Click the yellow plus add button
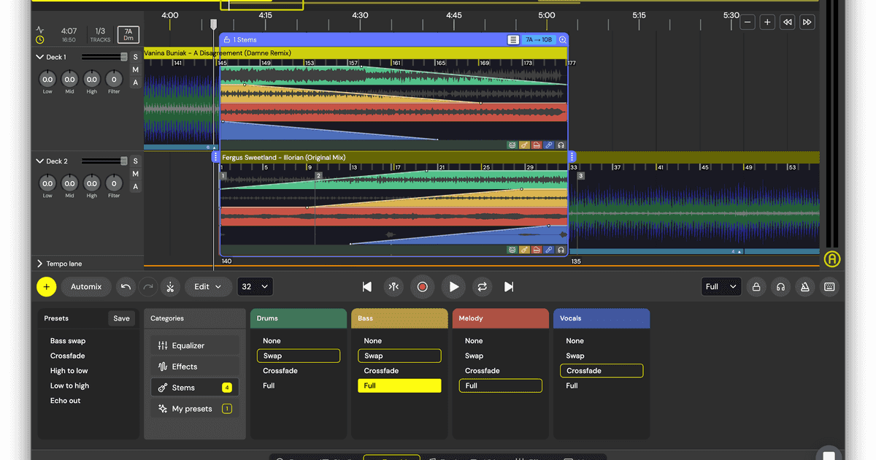This screenshot has width=876, height=460. 47,287
